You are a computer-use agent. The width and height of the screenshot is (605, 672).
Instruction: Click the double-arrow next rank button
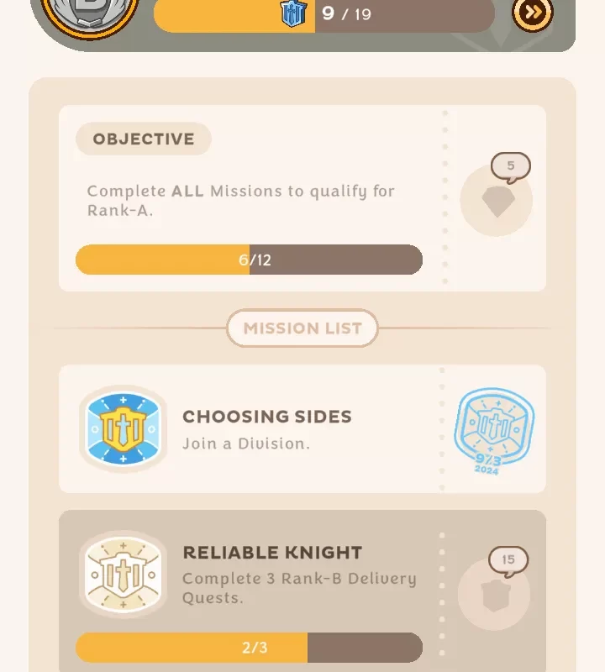tap(533, 13)
